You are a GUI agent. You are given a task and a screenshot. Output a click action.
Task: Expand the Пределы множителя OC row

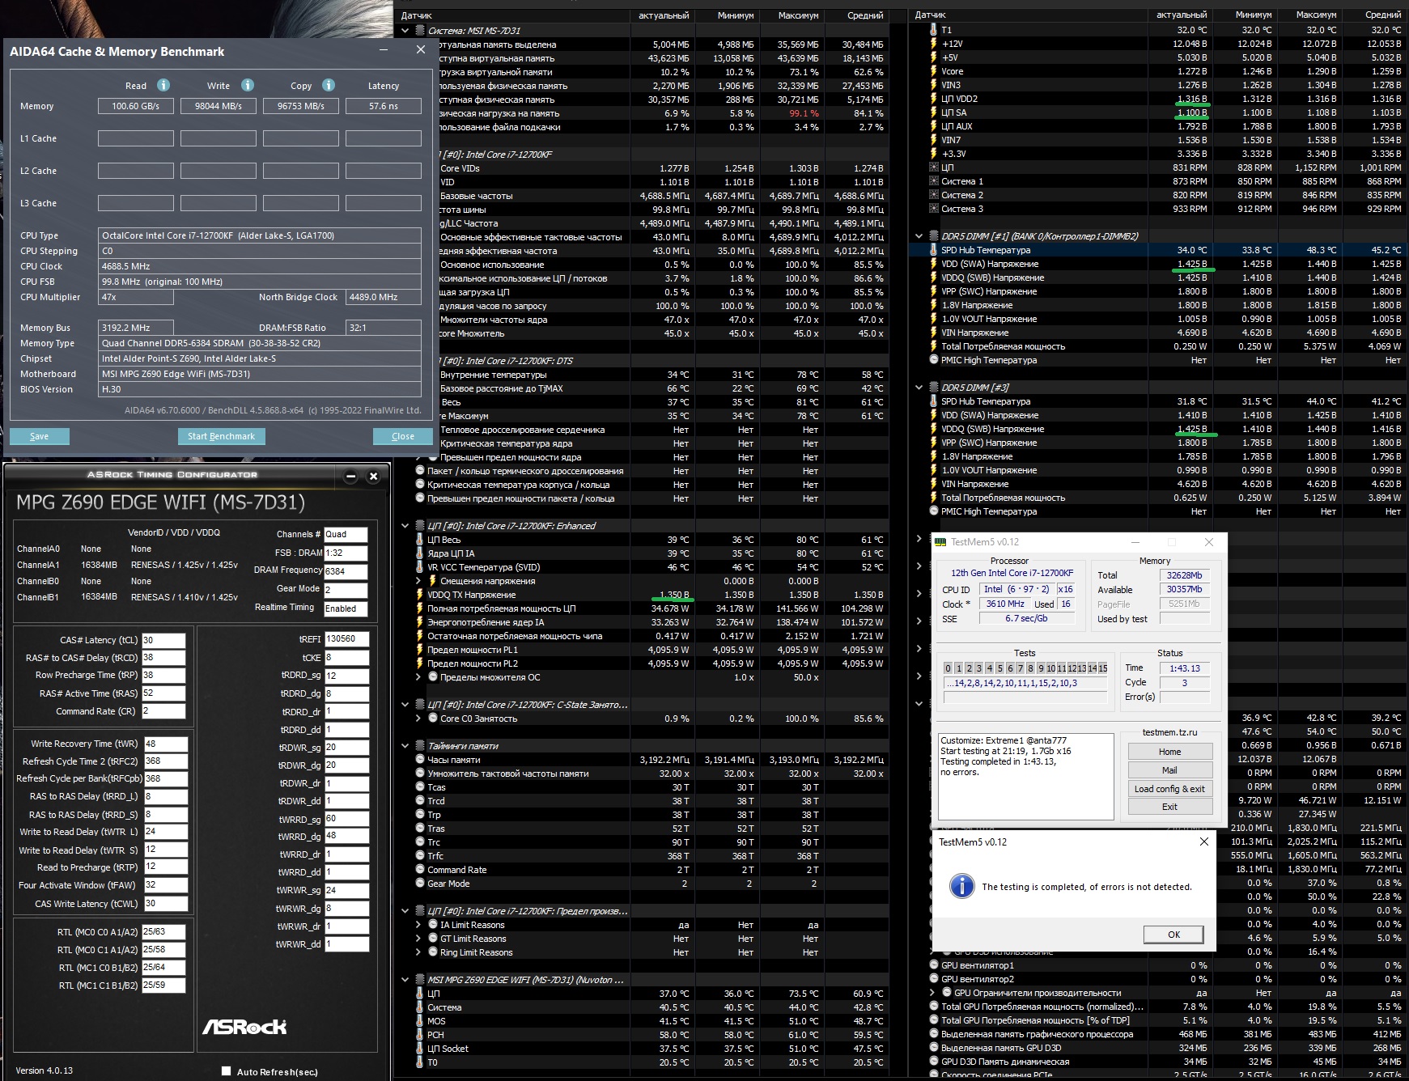pos(418,677)
